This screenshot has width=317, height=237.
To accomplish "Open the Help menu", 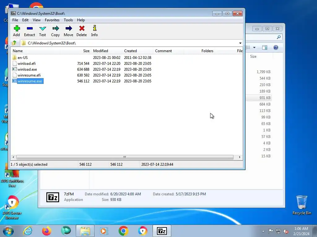I will point(81,20).
